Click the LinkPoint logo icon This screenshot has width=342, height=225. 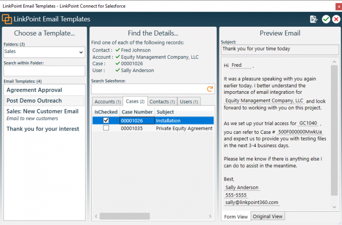coord(7,19)
